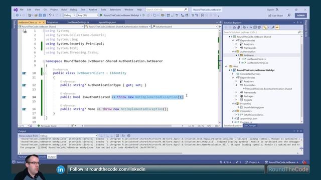Screen dimensions: 321x180
Task: Click the Collapse All icon in Solution Explorer
Action: [x=255, y=27]
